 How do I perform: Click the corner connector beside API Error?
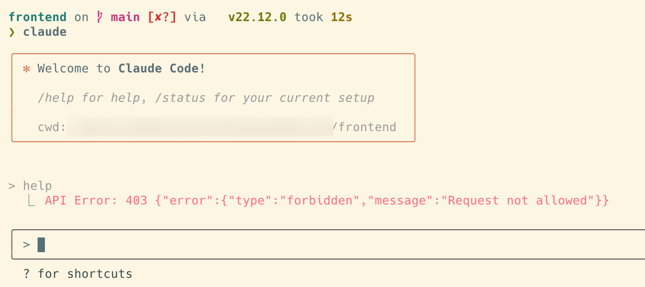point(31,200)
